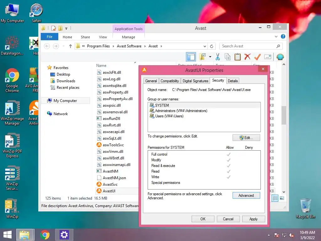Click the orange checkmark Properties icon
This screenshot has height=241, width=321.
point(257,57)
